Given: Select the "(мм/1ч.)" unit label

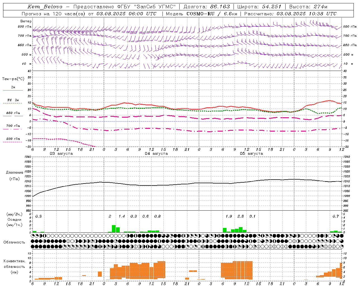Looking at the screenshot, I should pos(14,225).
